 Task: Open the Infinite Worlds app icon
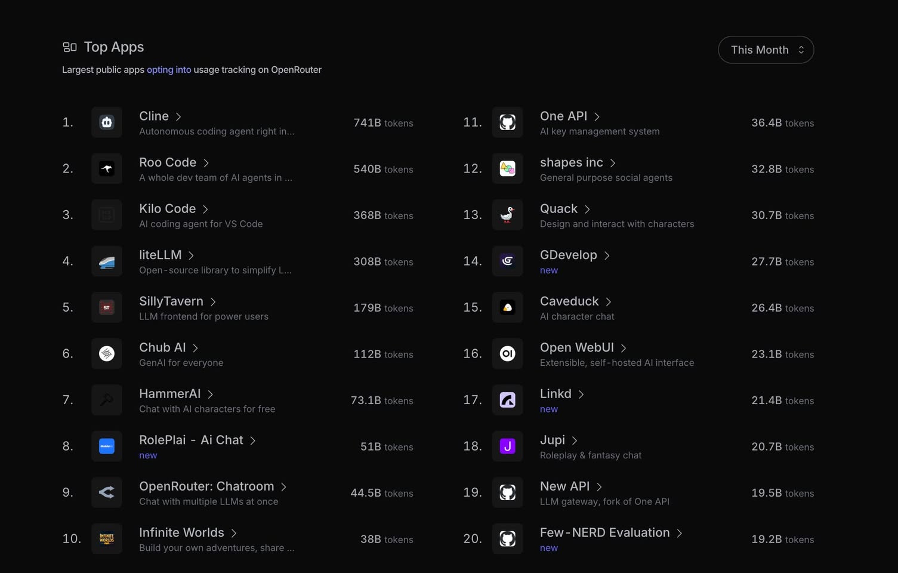click(x=107, y=539)
